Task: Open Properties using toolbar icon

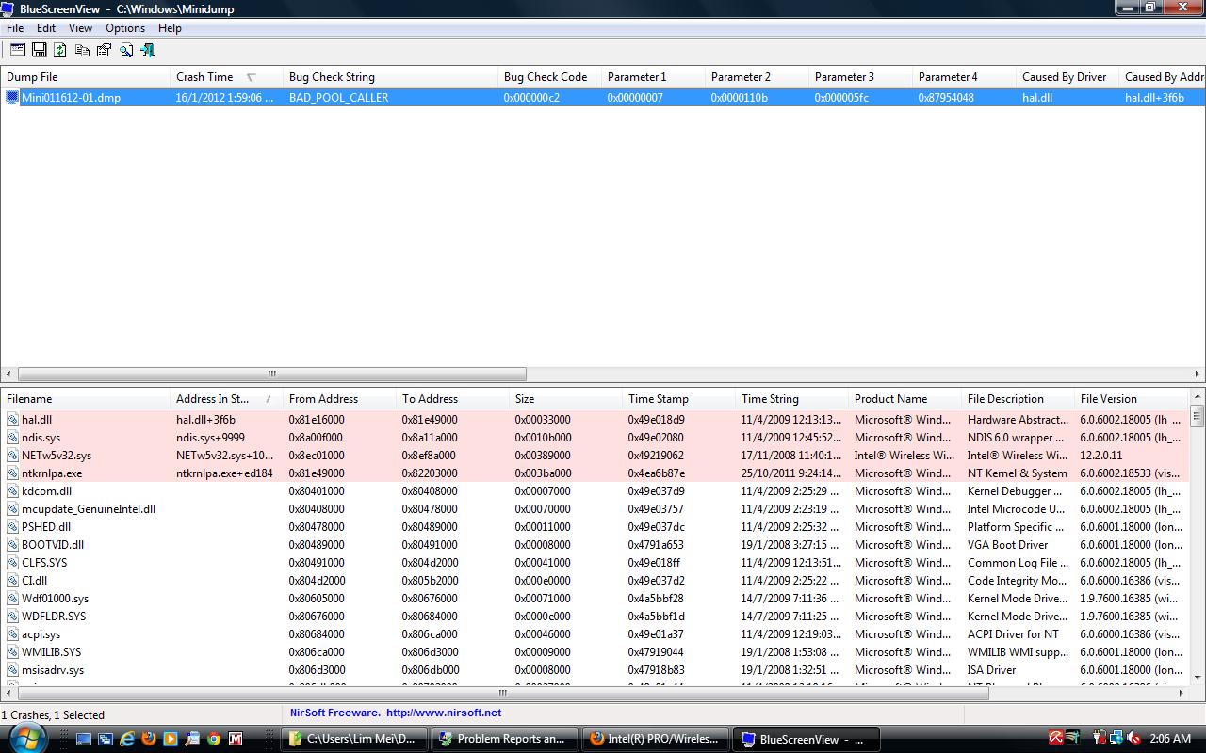Action: pyautogui.click(x=104, y=50)
